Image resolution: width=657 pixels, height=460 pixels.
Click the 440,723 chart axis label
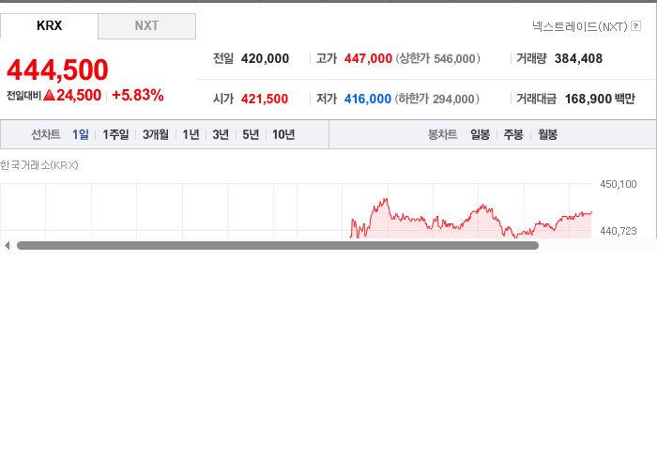click(618, 231)
